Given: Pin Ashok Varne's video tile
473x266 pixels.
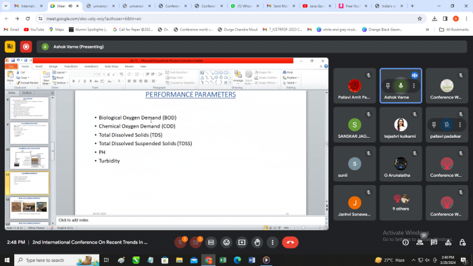Looking at the screenshot, I should (x=388, y=86).
